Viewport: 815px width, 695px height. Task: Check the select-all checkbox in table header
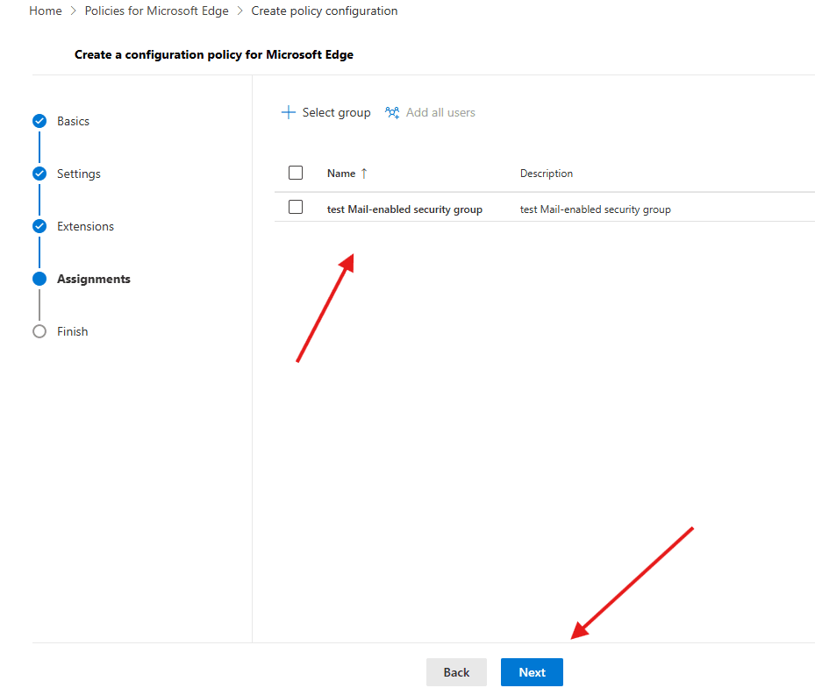296,173
